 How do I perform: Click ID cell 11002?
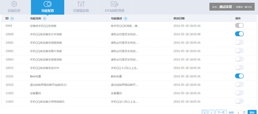point(10,93)
